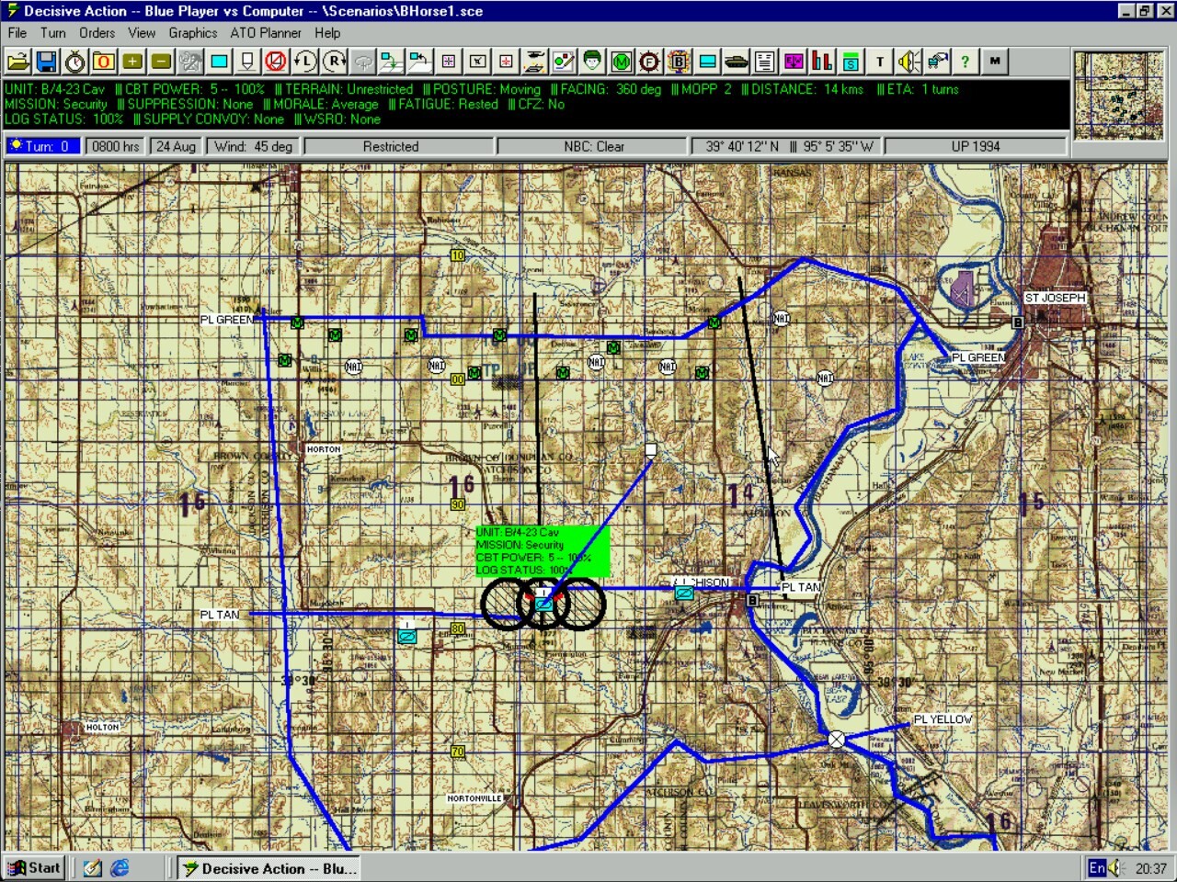Viewport: 1177px width, 882px height.
Task: Click the T toolbar button
Action: coord(880,62)
